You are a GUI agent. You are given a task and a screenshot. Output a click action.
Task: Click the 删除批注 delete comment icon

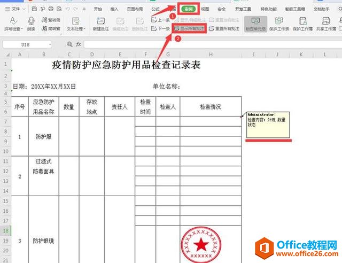[x=139, y=21]
